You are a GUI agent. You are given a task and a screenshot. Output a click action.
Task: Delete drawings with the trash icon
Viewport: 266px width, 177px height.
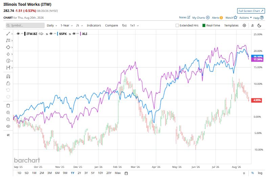[8, 105]
